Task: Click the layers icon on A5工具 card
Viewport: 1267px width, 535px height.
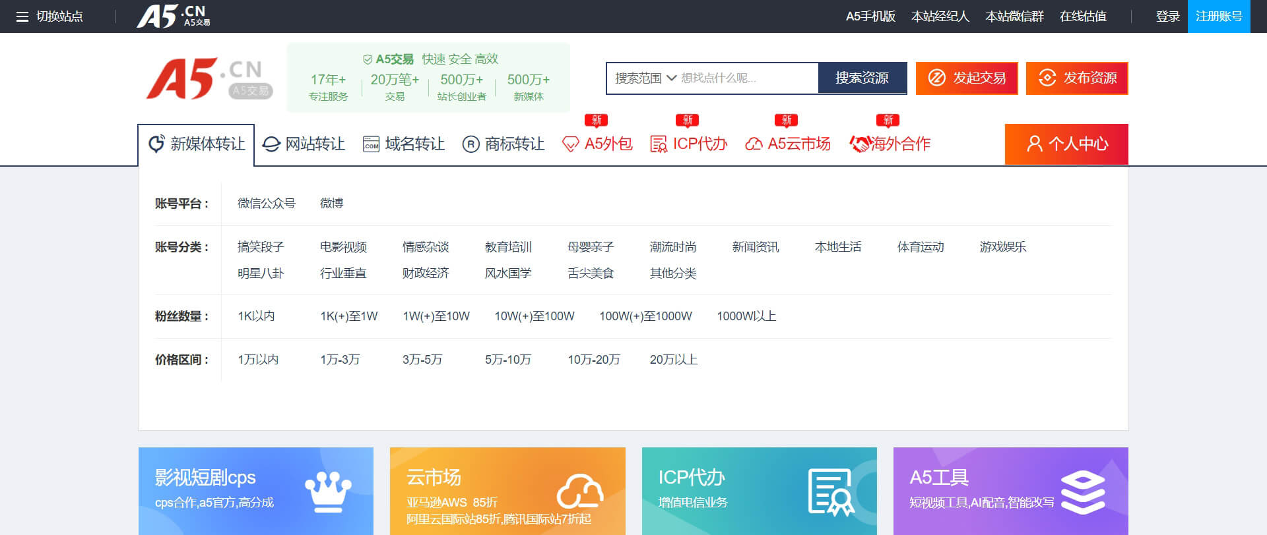Action: [x=1083, y=492]
